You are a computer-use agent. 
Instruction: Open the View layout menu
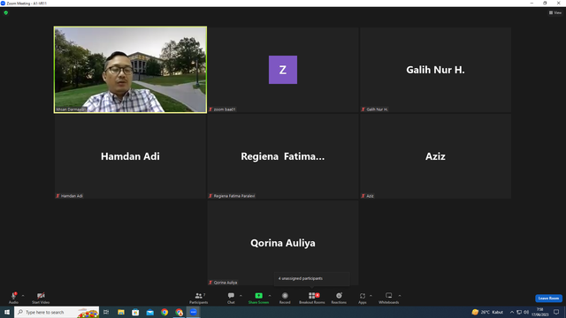pyautogui.click(x=555, y=12)
